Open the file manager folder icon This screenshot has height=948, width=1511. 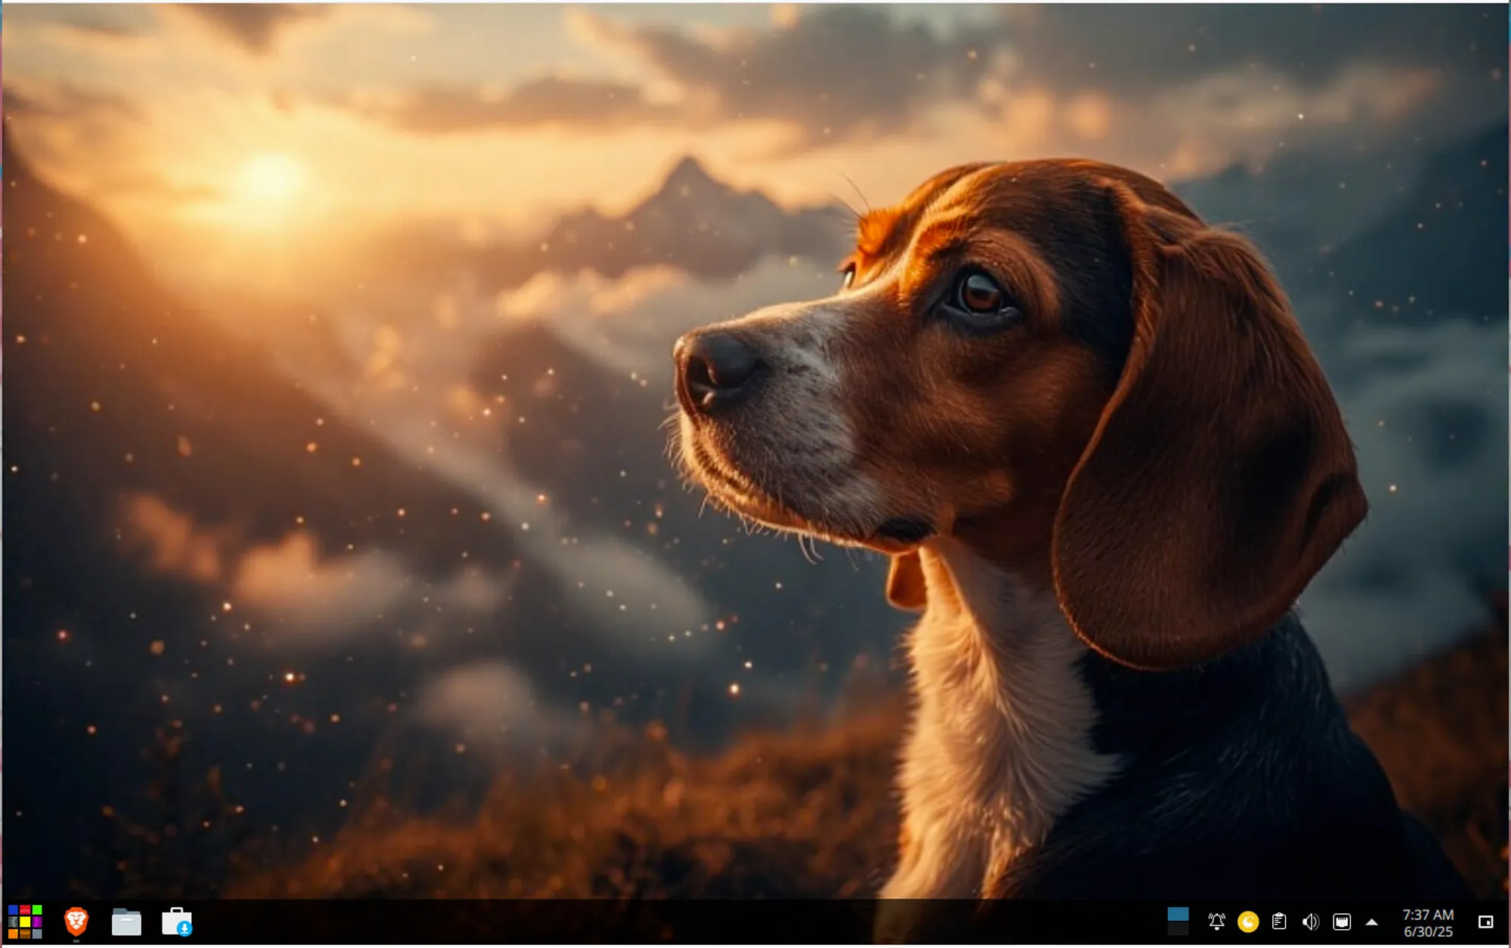[x=126, y=922]
